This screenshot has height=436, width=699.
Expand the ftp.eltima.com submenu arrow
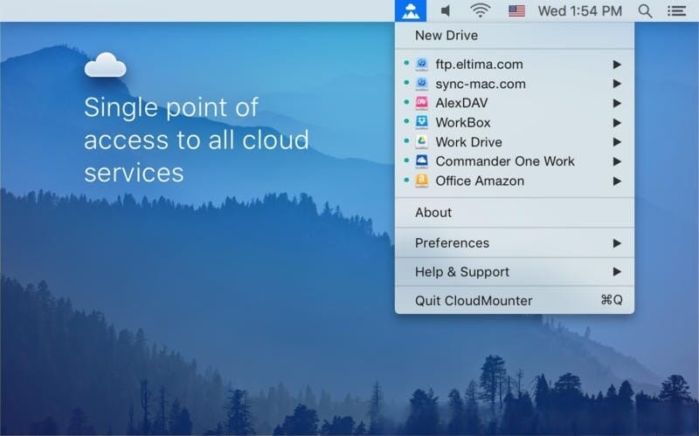tap(617, 65)
